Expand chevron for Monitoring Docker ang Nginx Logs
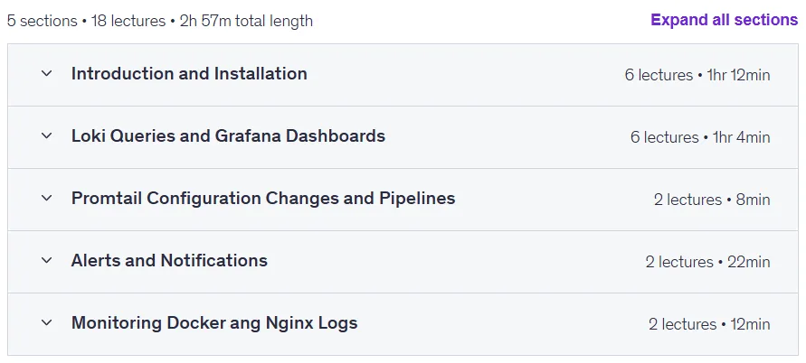The image size is (806, 363). 47,323
